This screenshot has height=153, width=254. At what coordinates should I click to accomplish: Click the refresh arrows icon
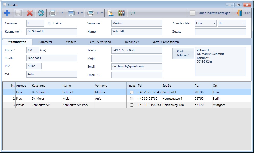click(x=41, y=13)
